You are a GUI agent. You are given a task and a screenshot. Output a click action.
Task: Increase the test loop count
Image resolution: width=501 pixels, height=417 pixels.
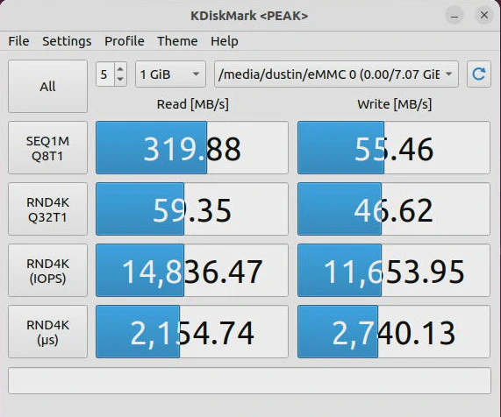120,69
